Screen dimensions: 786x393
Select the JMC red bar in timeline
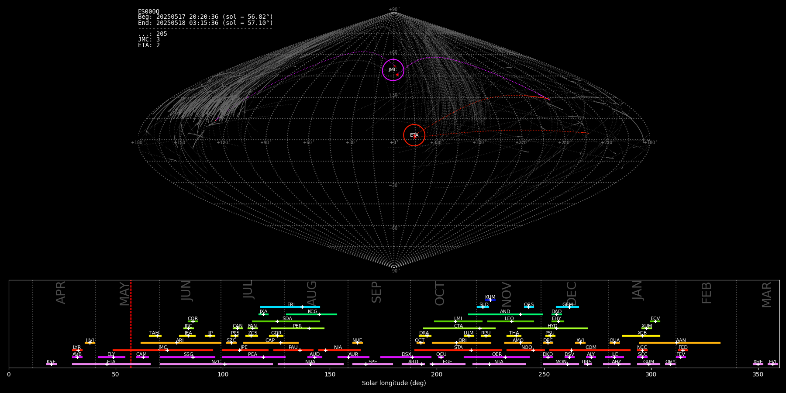[x=163, y=350]
